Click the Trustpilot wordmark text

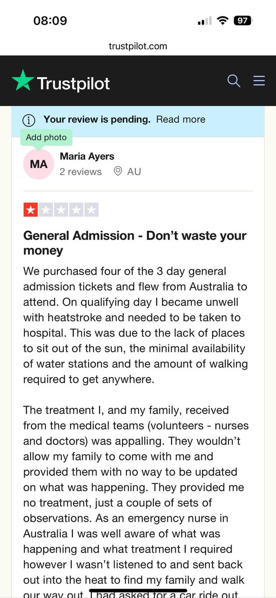tap(74, 83)
